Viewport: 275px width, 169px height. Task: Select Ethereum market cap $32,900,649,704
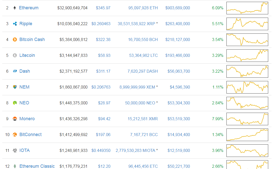coord(72,8)
